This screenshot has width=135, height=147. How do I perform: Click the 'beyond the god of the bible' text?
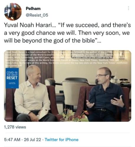tap(60, 41)
